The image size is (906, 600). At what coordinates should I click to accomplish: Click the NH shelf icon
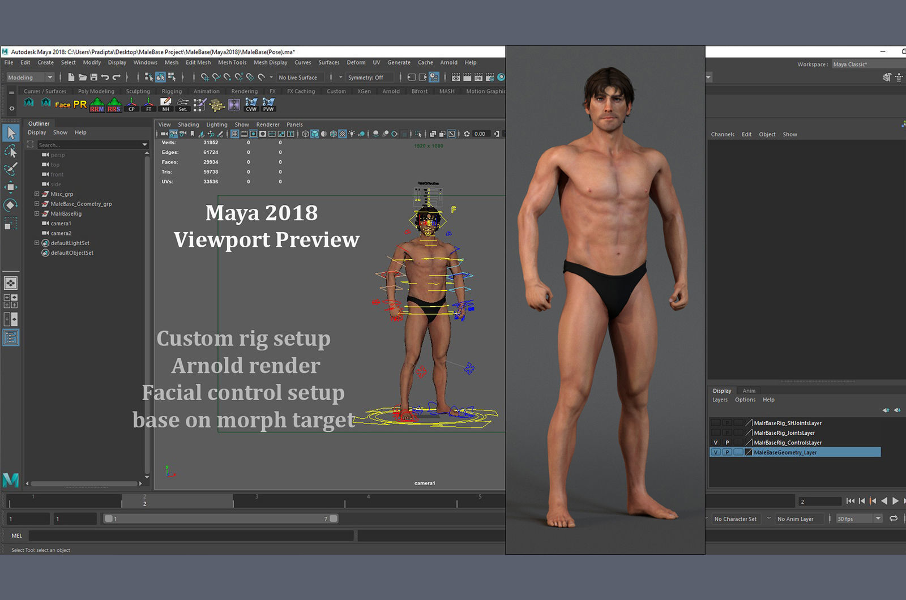(165, 105)
